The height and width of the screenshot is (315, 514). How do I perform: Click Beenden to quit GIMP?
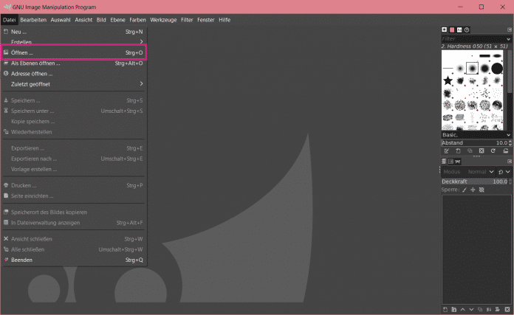click(22, 260)
